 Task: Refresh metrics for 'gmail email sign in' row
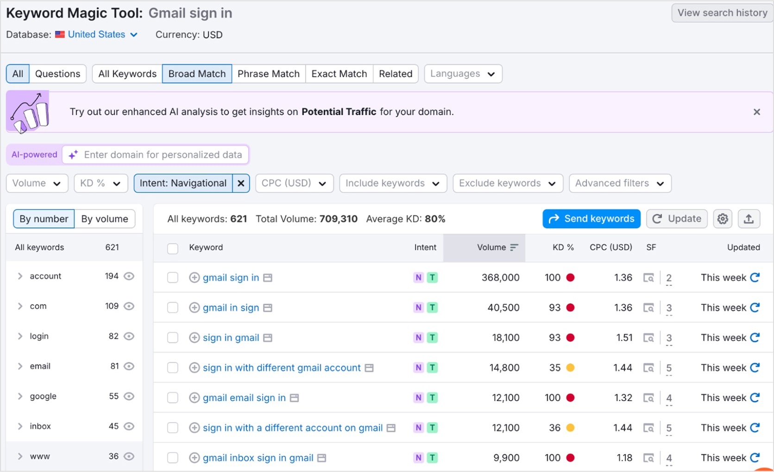coord(755,397)
